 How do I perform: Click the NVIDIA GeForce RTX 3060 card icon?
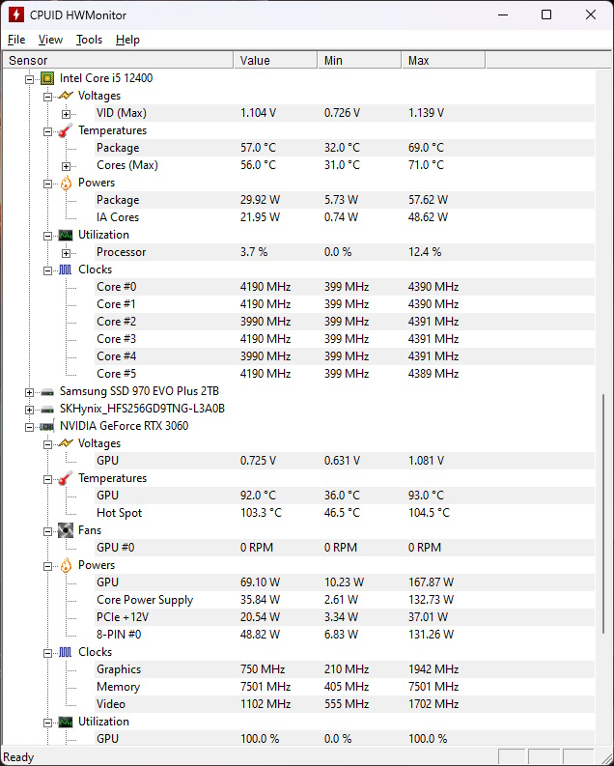(x=47, y=426)
